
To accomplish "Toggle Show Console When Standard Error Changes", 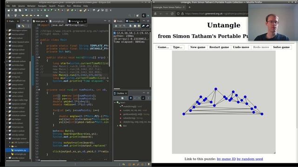I will coord(148,26).
